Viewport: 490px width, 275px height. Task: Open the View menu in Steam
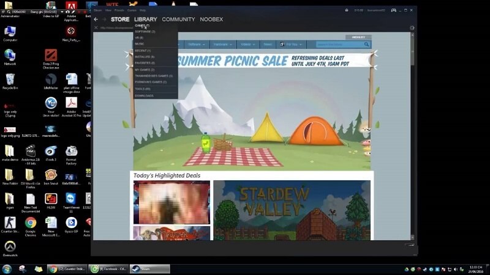tap(108, 10)
